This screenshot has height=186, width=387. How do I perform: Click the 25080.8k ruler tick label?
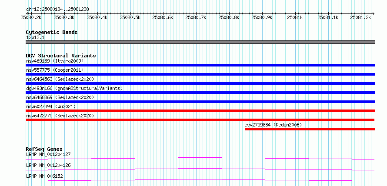[x=229, y=17]
